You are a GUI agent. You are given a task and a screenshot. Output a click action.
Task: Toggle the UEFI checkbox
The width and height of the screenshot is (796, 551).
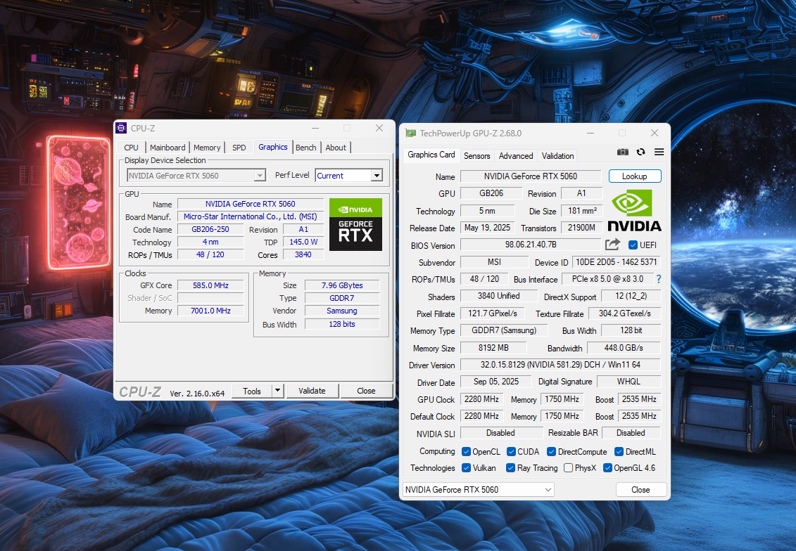click(x=633, y=245)
